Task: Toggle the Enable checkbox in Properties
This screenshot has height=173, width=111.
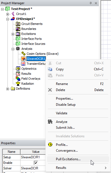Action: coord(36,163)
